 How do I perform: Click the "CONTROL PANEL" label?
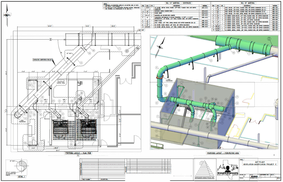[61, 83]
